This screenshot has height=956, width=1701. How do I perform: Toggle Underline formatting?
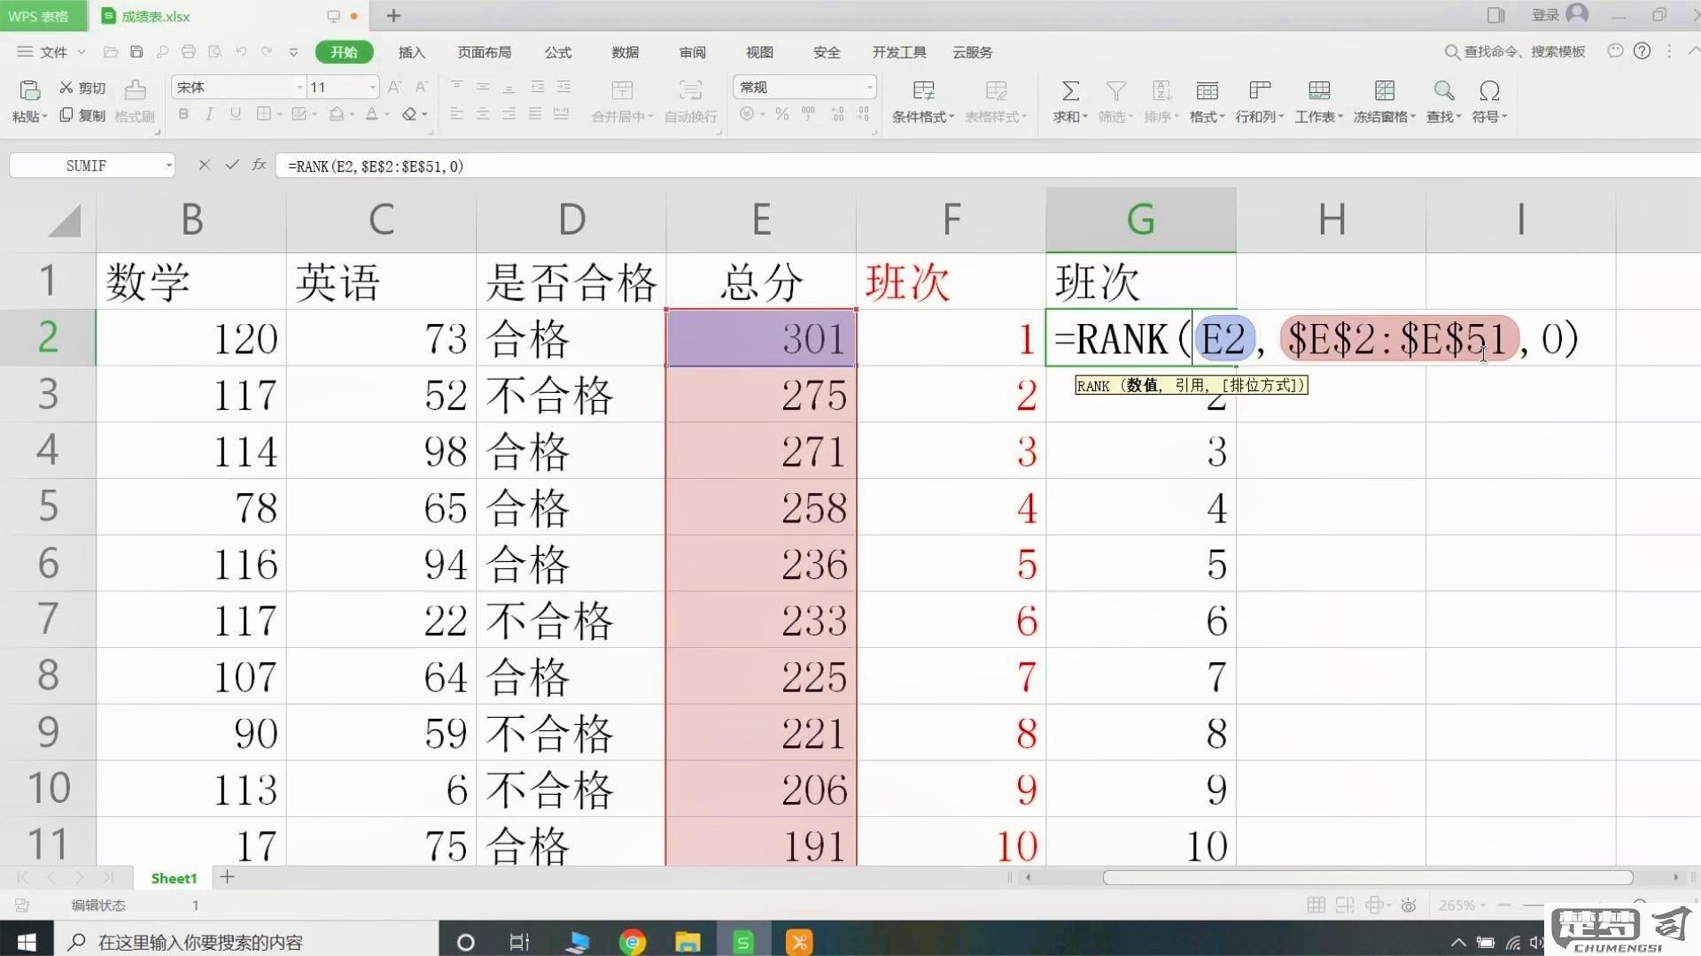pyautogui.click(x=235, y=113)
